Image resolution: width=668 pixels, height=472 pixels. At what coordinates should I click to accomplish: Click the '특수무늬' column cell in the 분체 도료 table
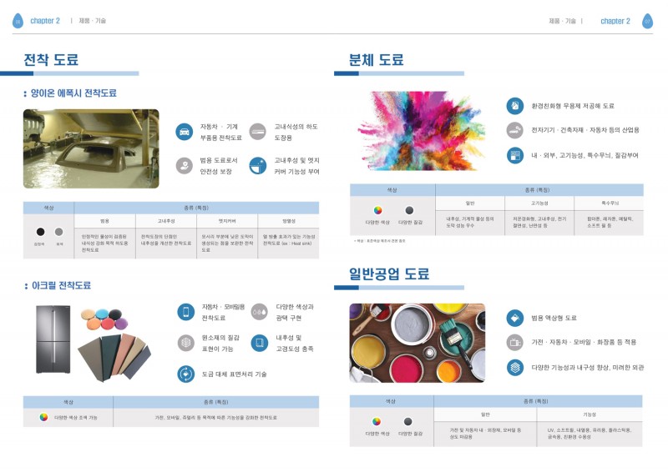610,203
